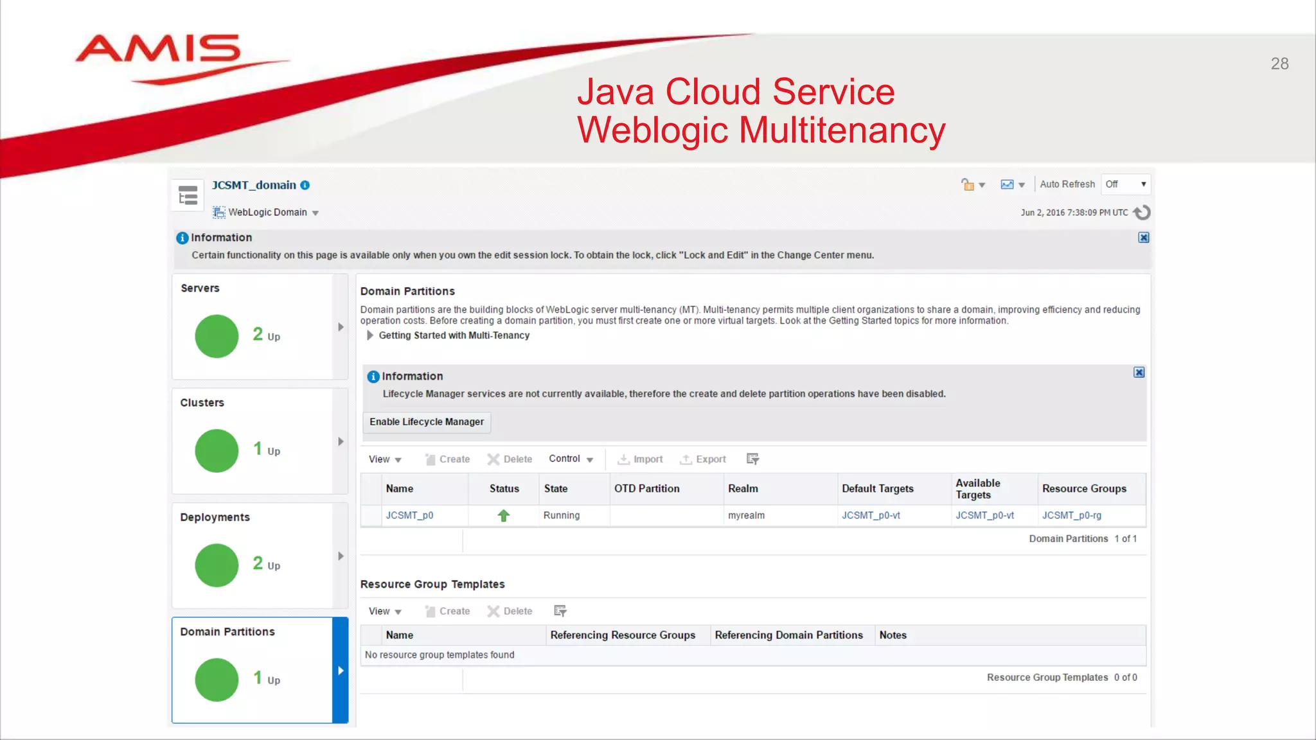Click the timestamp Jun 2, 2016 7:38:09 PM UTC
This screenshot has height=740, width=1316.
1074,213
